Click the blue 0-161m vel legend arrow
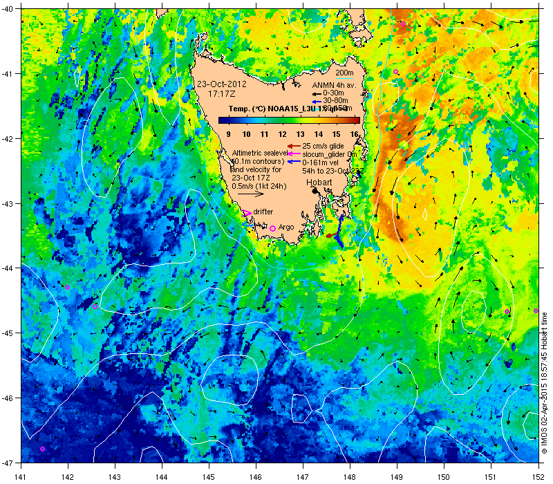Image resolution: width=553 pixels, height=484 pixels. point(294,162)
